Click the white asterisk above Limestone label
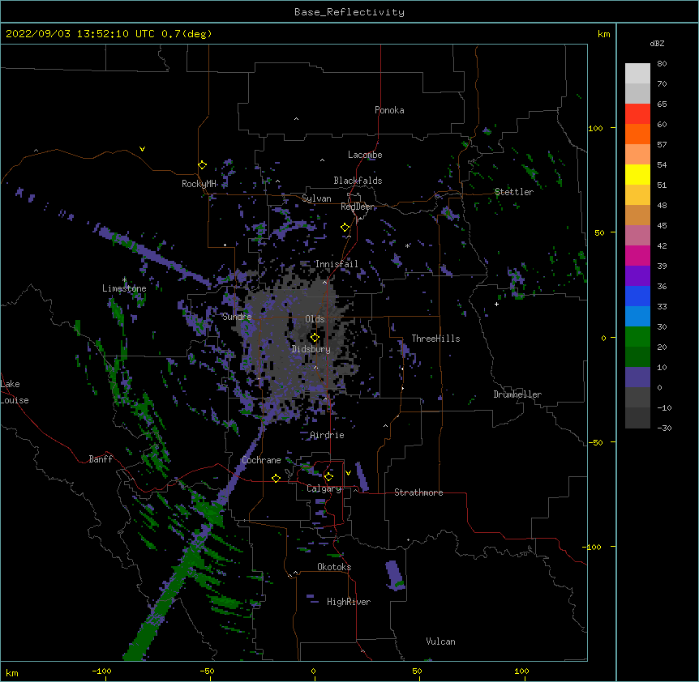 coord(124,280)
